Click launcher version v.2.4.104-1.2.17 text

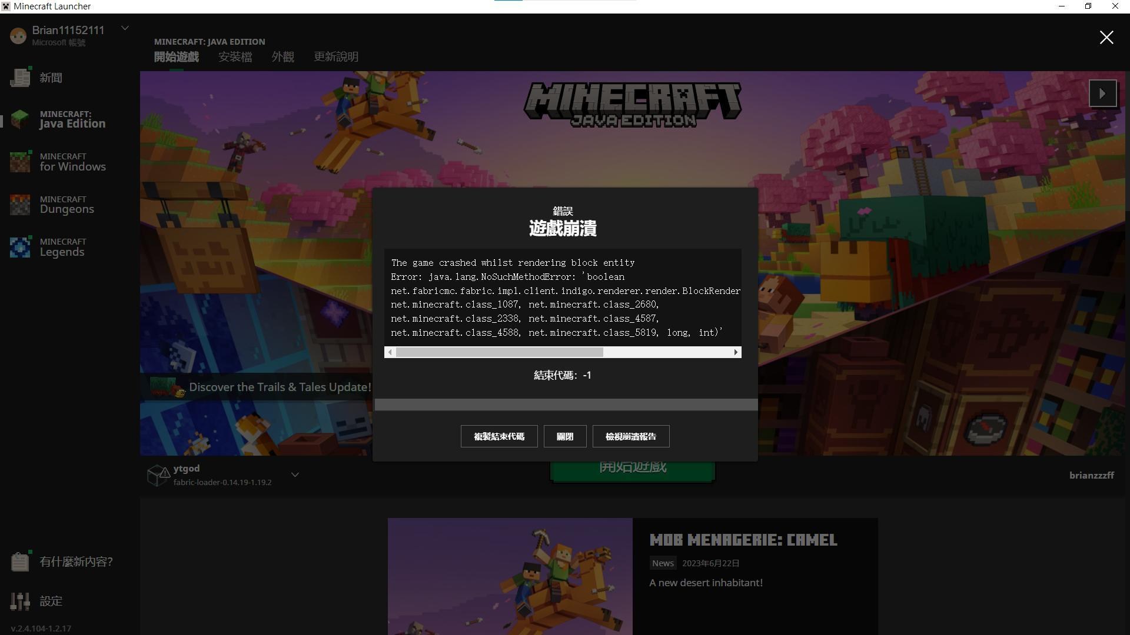pos(41,629)
